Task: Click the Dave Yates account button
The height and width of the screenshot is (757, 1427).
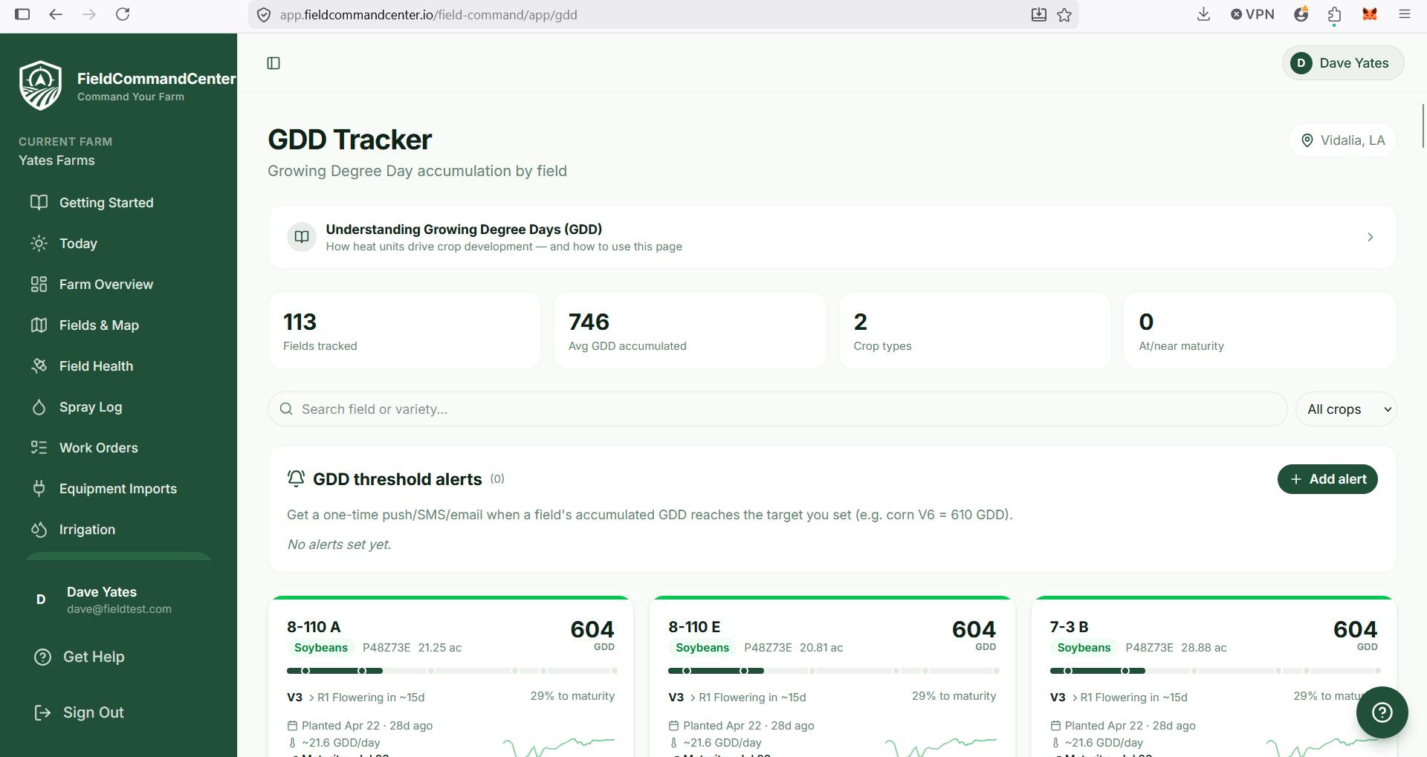Action: (1343, 63)
